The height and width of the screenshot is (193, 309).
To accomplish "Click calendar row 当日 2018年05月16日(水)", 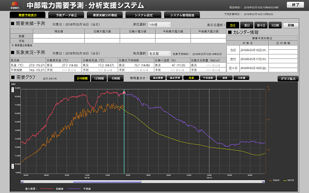I will (262, 50).
